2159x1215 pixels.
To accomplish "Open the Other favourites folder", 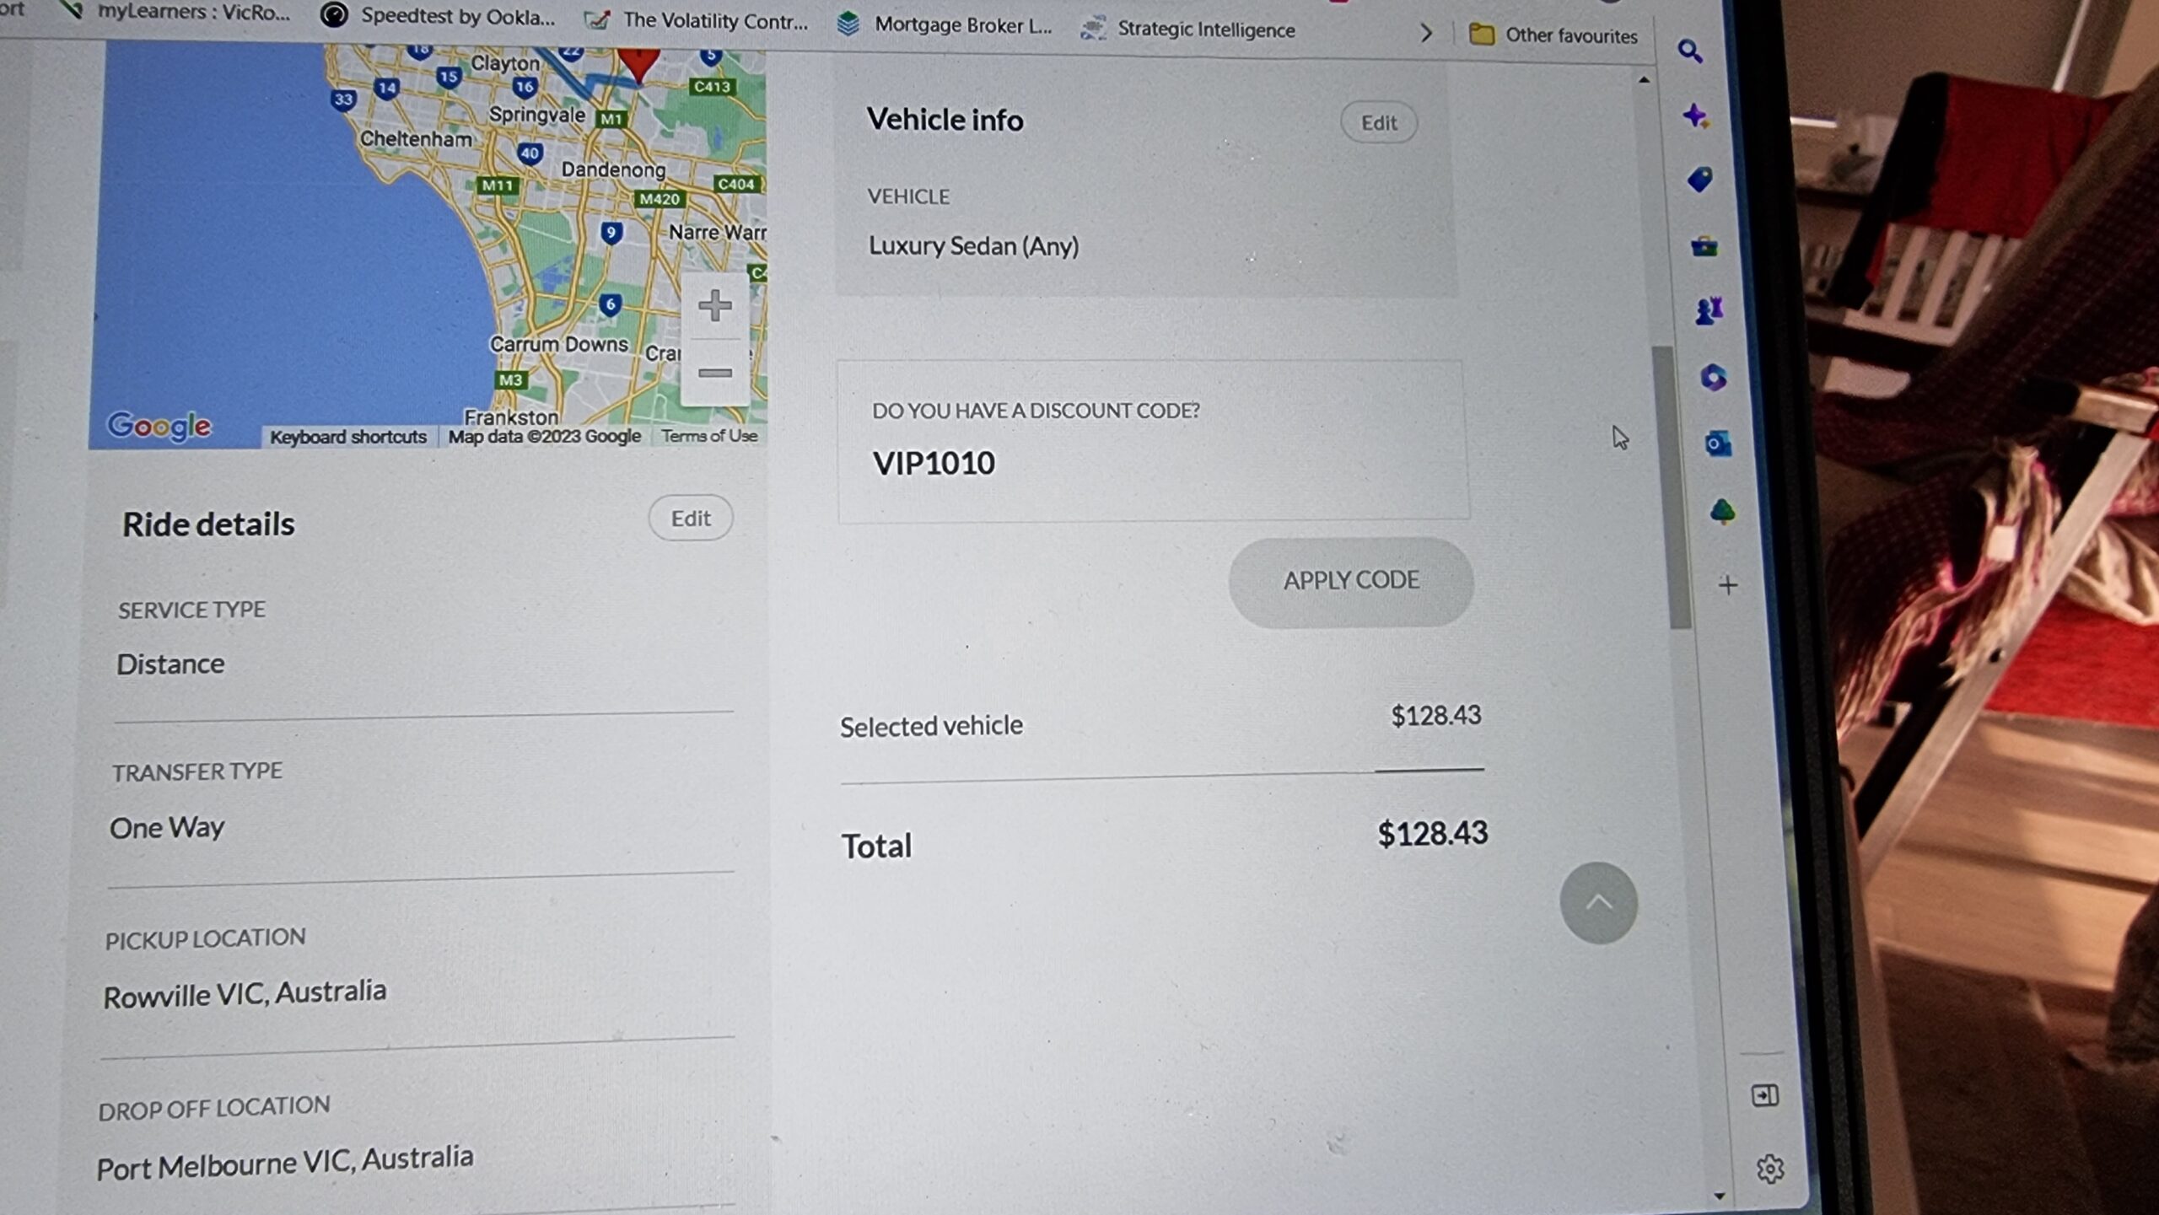I will pyautogui.click(x=1553, y=35).
